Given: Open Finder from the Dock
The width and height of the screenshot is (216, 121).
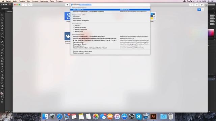Looking at the screenshot, I should tap(45, 117).
